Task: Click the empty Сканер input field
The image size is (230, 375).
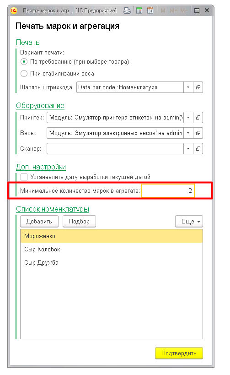Action: (115, 148)
